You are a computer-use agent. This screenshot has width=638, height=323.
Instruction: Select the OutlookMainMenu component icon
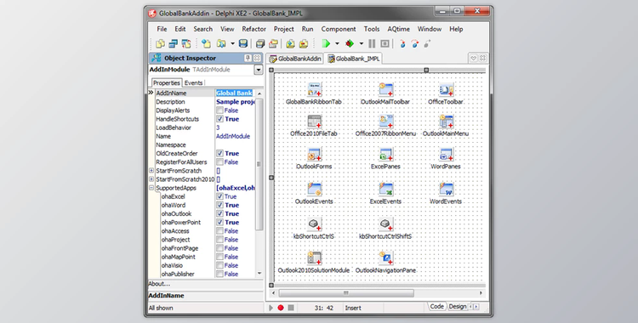pyautogui.click(x=446, y=122)
